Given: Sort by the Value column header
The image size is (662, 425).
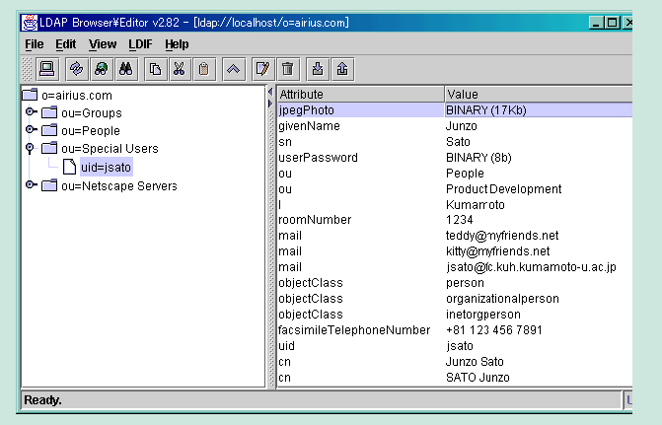Looking at the screenshot, I should click(539, 94).
